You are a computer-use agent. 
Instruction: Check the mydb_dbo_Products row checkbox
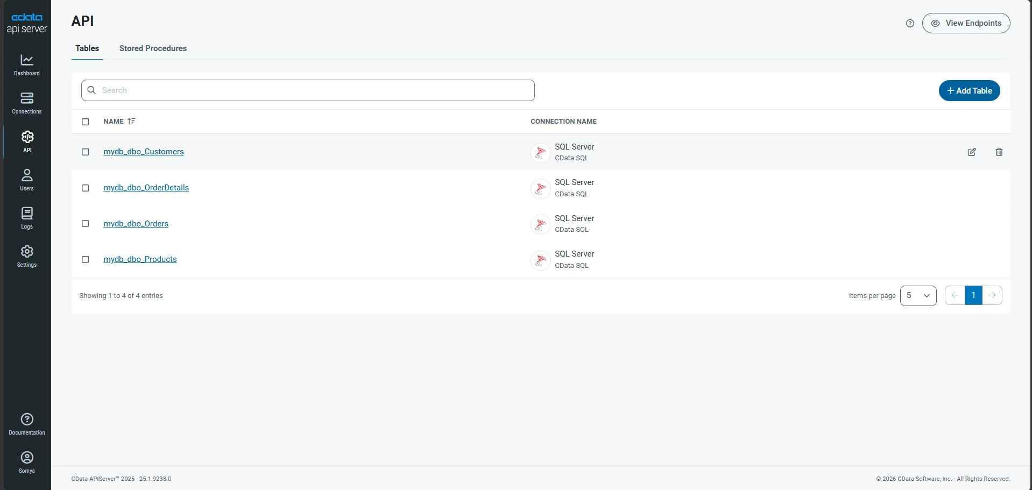[x=85, y=259]
